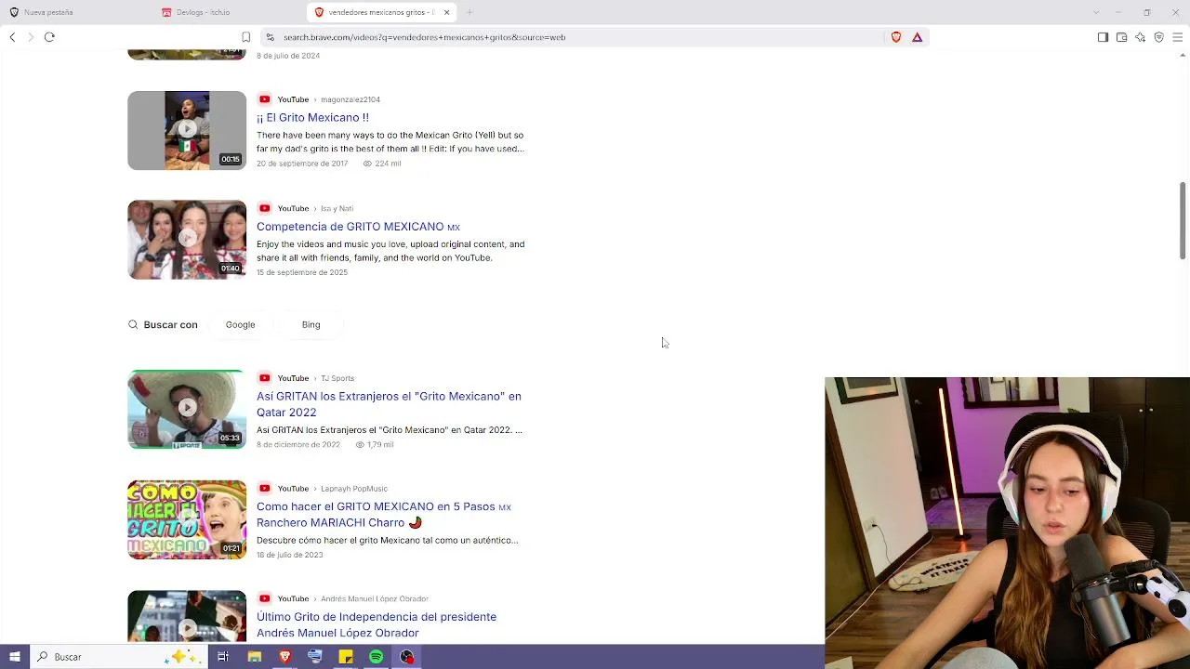Image resolution: width=1190 pixels, height=669 pixels.
Task: Click the taskbar Buscar search box
Action: 116,657
